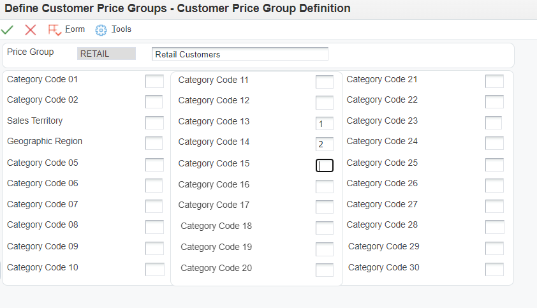This screenshot has width=537, height=308.
Task: Click the Category Code 30 input box
Action: click(x=494, y=269)
